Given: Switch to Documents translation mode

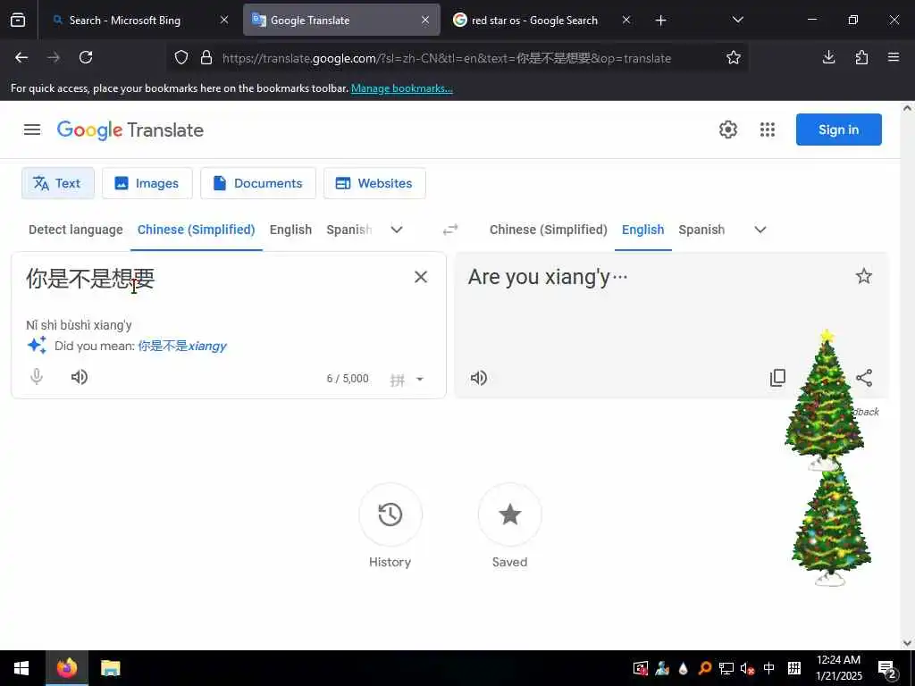Looking at the screenshot, I should [x=258, y=183].
